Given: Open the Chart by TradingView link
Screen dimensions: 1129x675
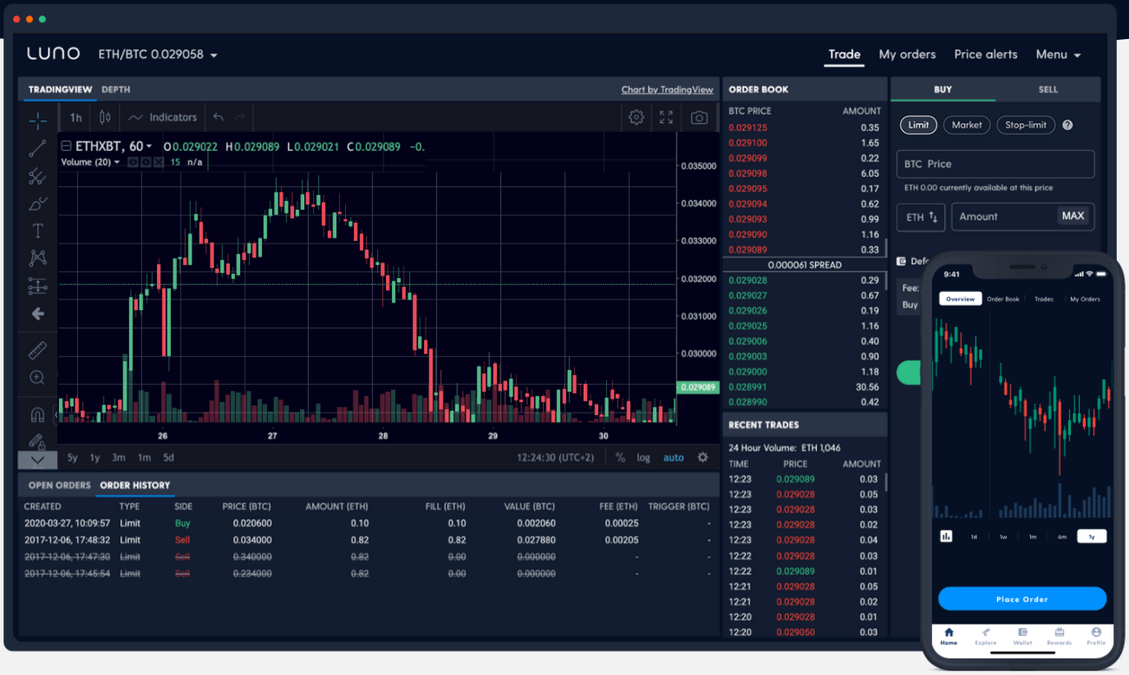Looking at the screenshot, I should tap(667, 89).
